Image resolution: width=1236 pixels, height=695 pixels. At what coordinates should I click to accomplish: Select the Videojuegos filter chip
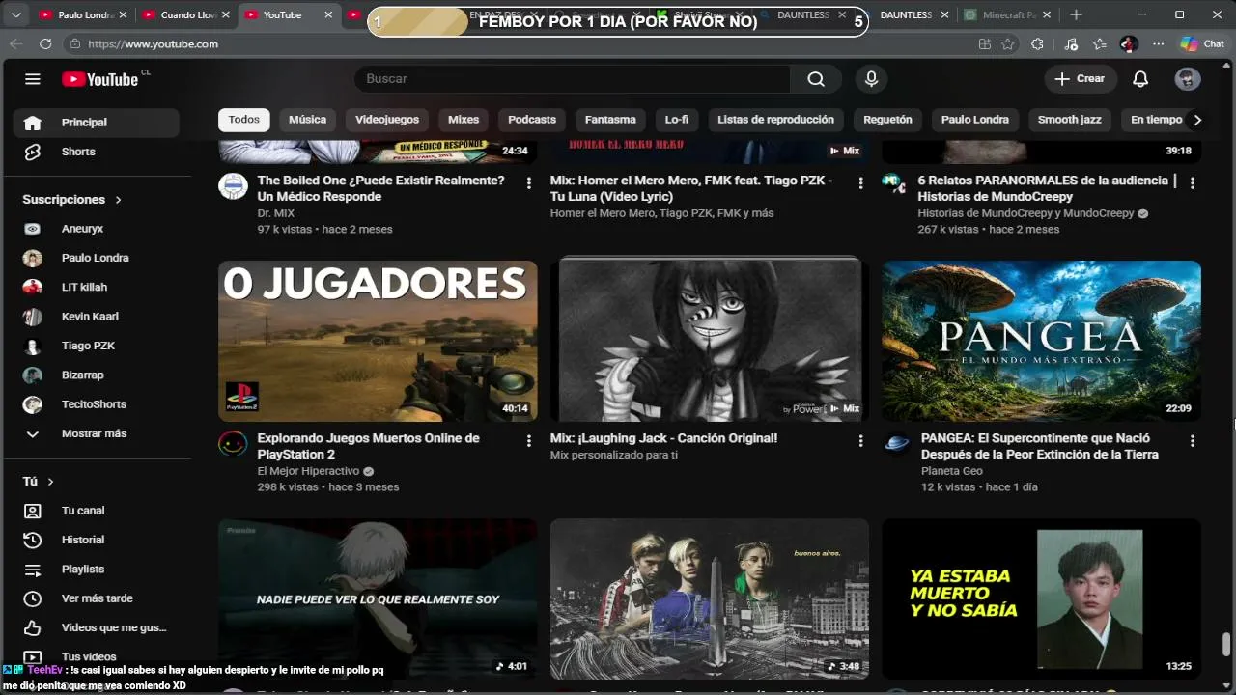pyautogui.click(x=387, y=120)
